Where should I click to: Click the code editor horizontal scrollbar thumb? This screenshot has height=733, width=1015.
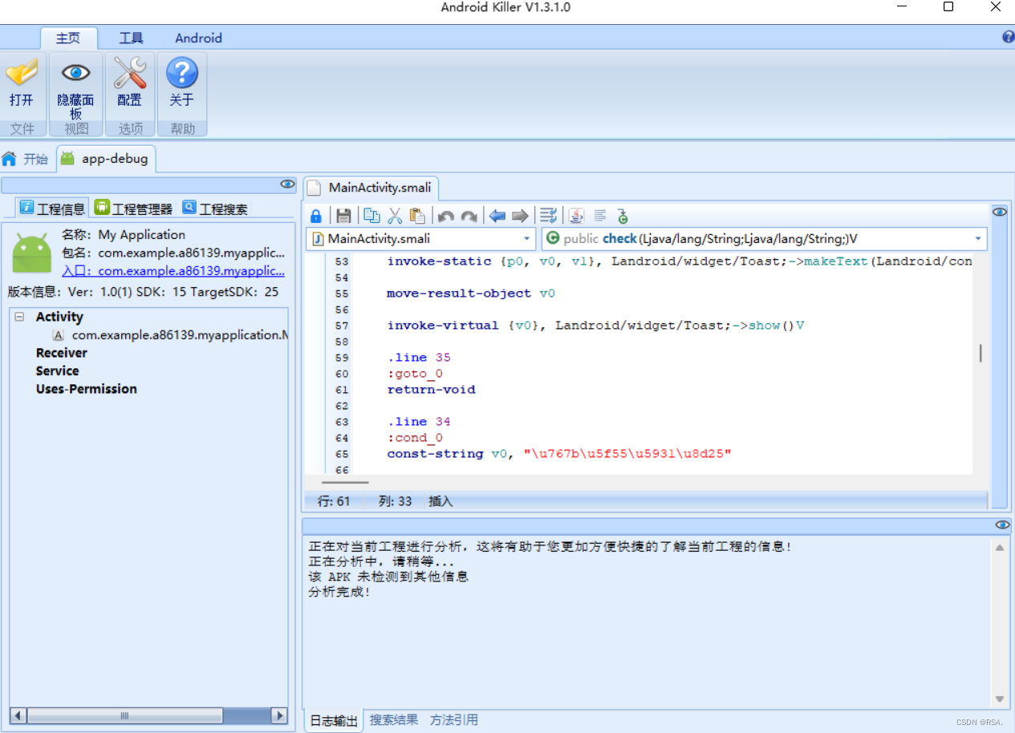345,482
